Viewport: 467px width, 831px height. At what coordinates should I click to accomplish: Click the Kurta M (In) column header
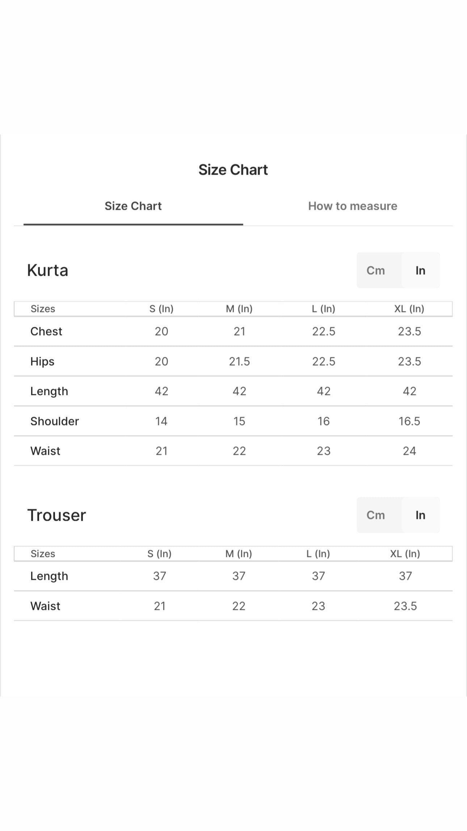click(x=239, y=309)
